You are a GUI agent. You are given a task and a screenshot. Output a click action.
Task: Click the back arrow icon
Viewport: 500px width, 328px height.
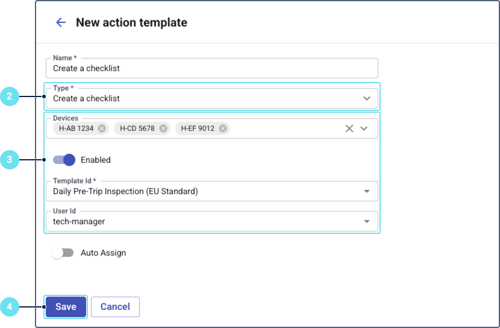click(61, 23)
